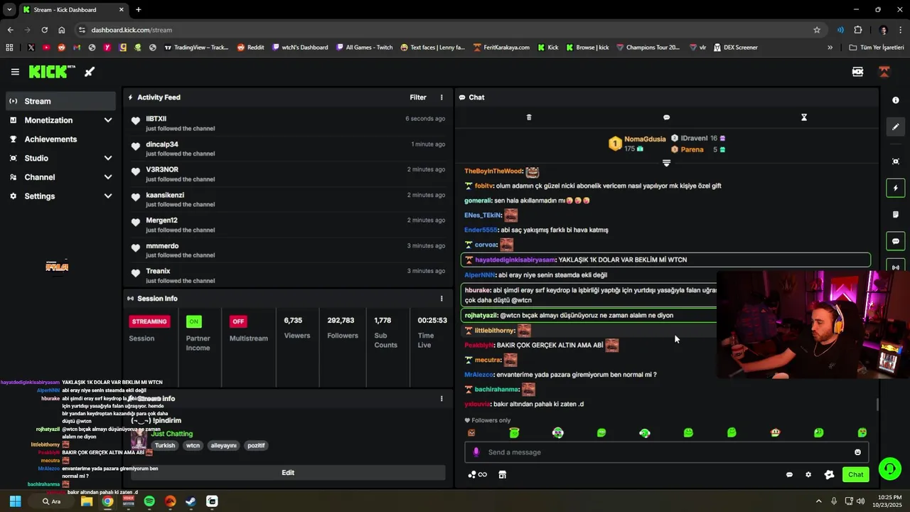Open chat settings gear icon
The width and height of the screenshot is (910, 512).
[808, 474]
